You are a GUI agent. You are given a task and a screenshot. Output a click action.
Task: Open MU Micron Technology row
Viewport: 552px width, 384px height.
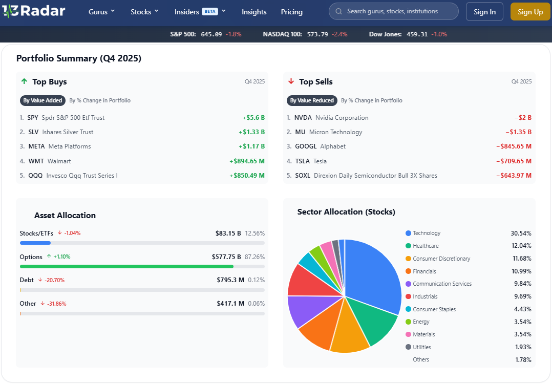409,132
